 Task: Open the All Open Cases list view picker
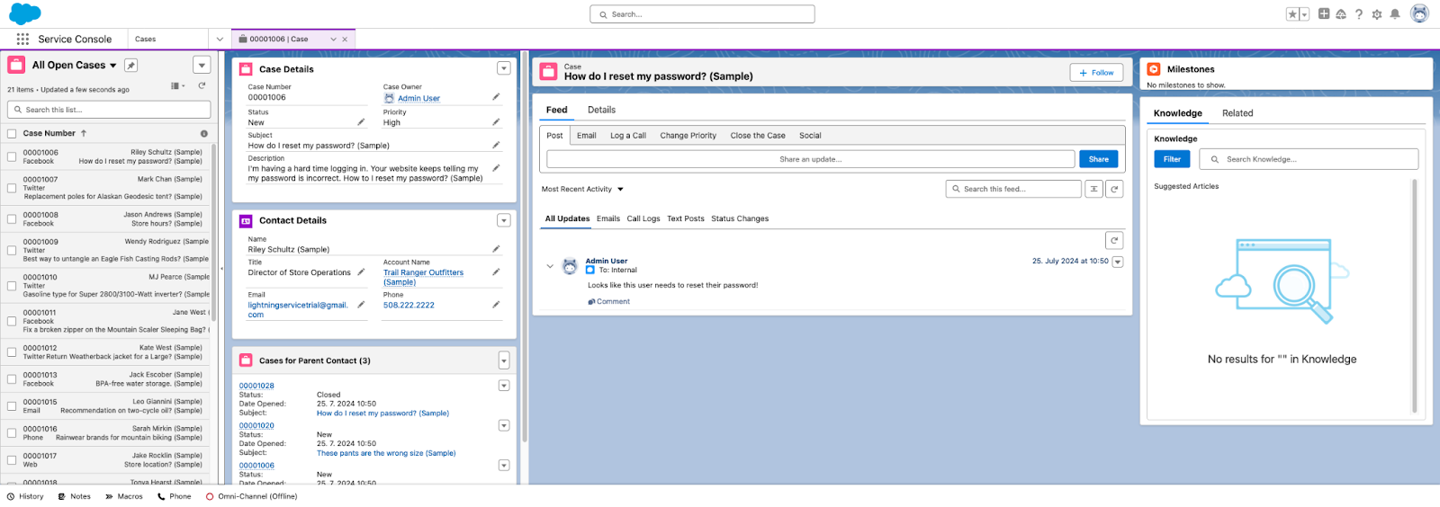pyautogui.click(x=112, y=66)
